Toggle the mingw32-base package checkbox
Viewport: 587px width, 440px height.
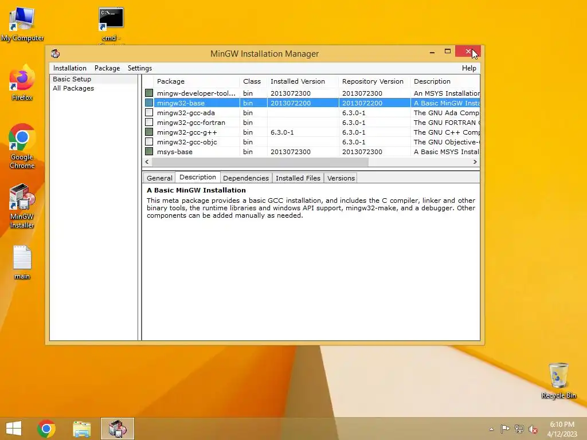(x=149, y=103)
